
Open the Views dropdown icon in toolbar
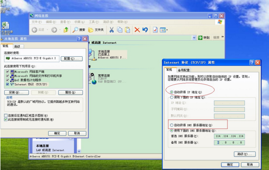pos(164,30)
